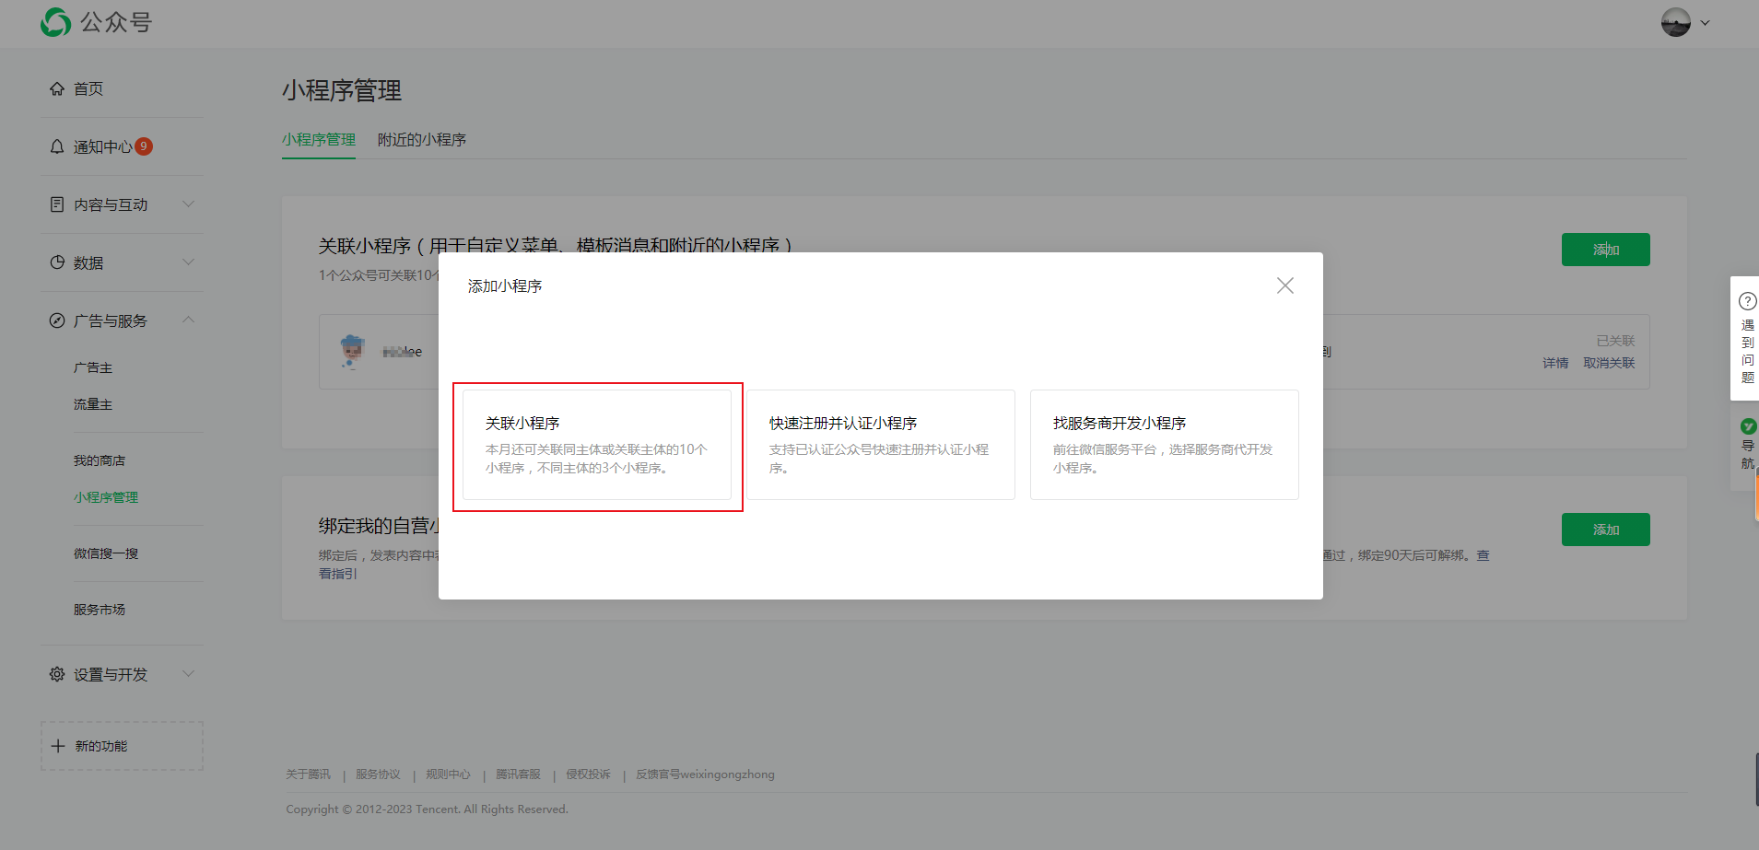Switch to the 附近的小程序 tab
This screenshot has width=1759, height=850.
pyautogui.click(x=421, y=140)
